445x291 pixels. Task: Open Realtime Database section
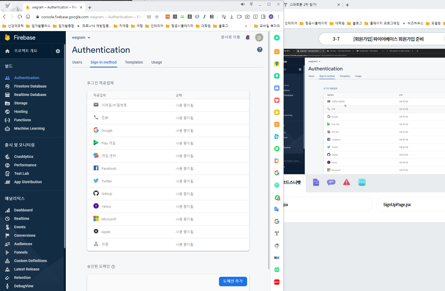pyautogui.click(x=30, y=95)
